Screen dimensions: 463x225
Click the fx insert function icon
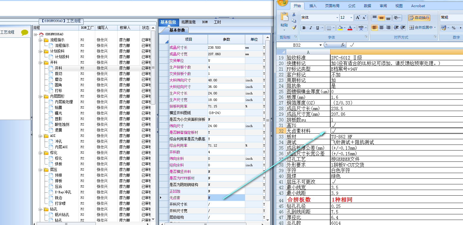tap(342, 45)
